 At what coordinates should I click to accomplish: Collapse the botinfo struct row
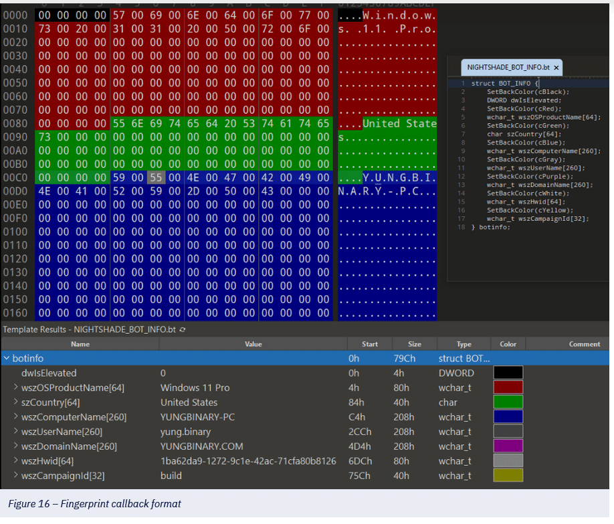tap(7, 359)
